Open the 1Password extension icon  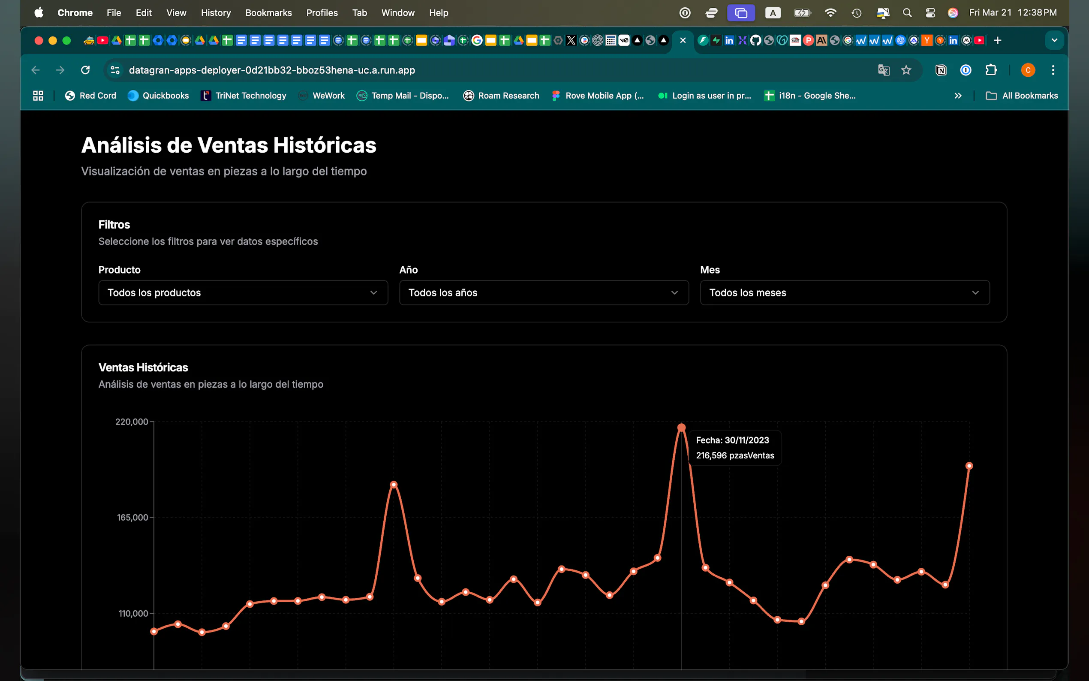click(x=966, y=70)
